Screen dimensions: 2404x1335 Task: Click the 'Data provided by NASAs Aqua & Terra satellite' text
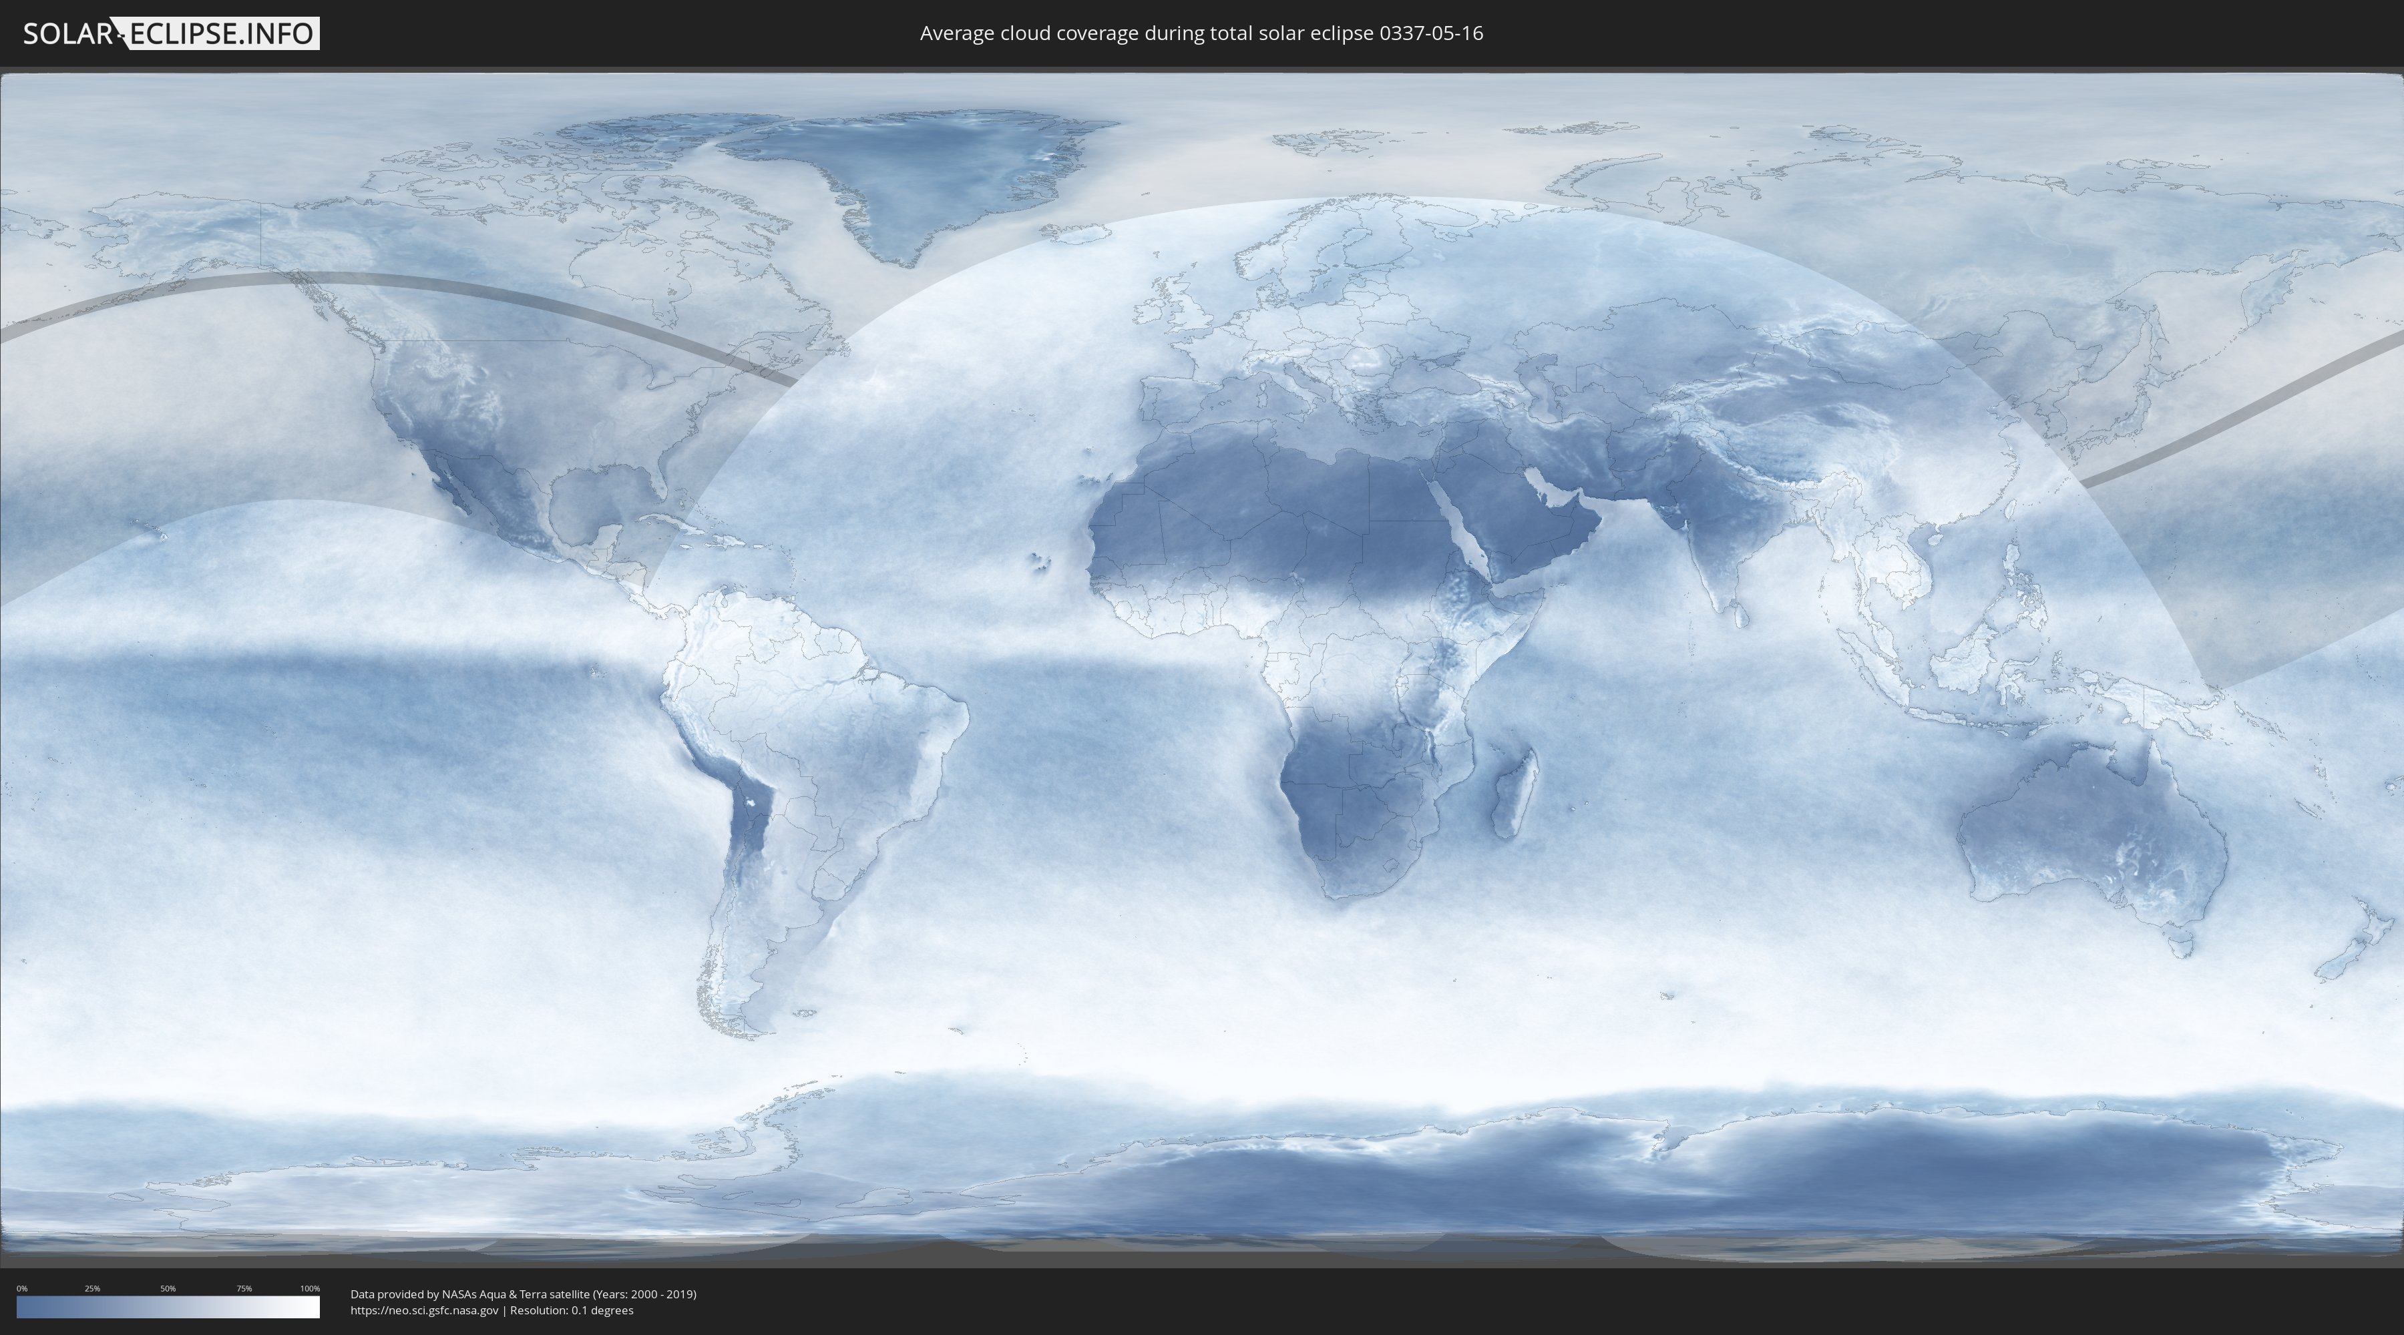click(469, 1294)
